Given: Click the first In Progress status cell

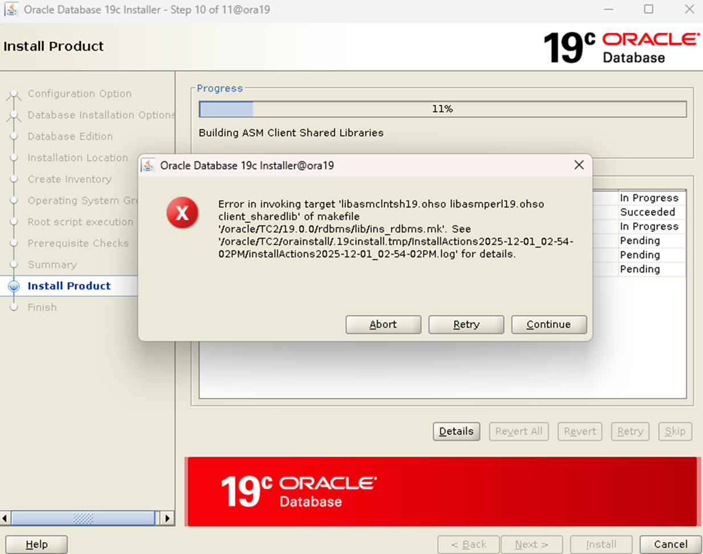Looking at the screenshot, I should coord(652,198).
